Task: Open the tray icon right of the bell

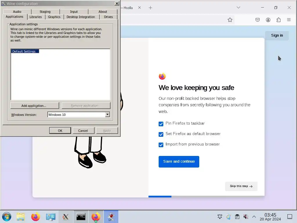Action: (229, 217)
